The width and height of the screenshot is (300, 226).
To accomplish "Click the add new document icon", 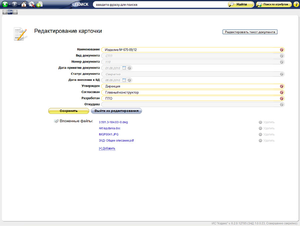I will 39,5.
